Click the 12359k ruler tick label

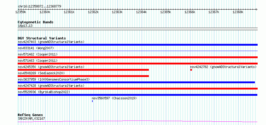tap(21, 12)
